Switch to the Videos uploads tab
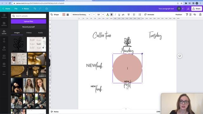 (29, 33)
